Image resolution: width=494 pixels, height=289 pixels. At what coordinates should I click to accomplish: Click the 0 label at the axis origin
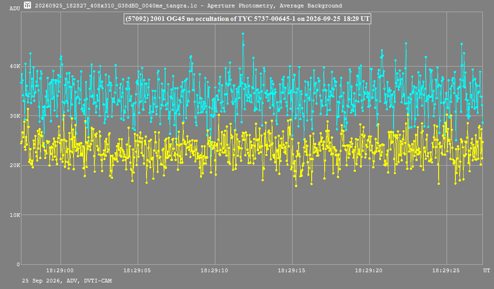pyautogui.click(x=18, y=264)
